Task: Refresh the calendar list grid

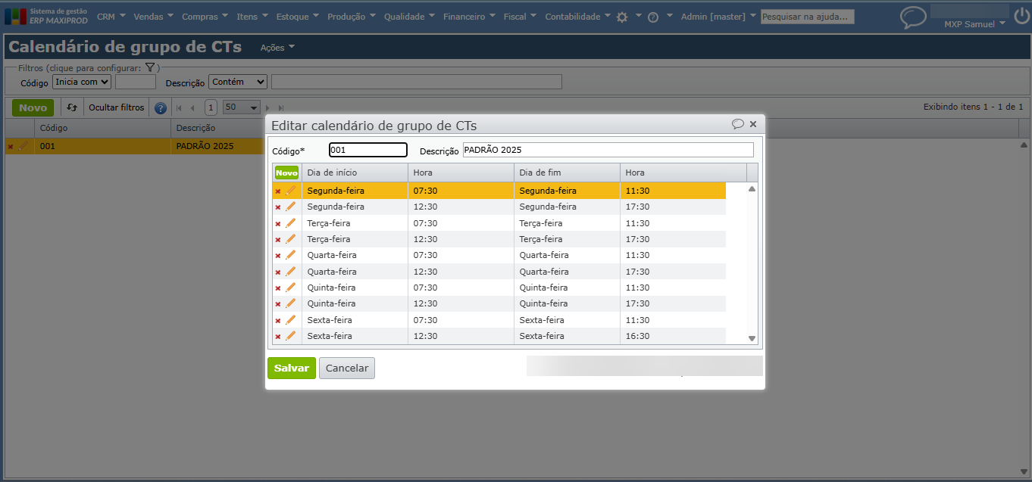Action: [72, 107]
